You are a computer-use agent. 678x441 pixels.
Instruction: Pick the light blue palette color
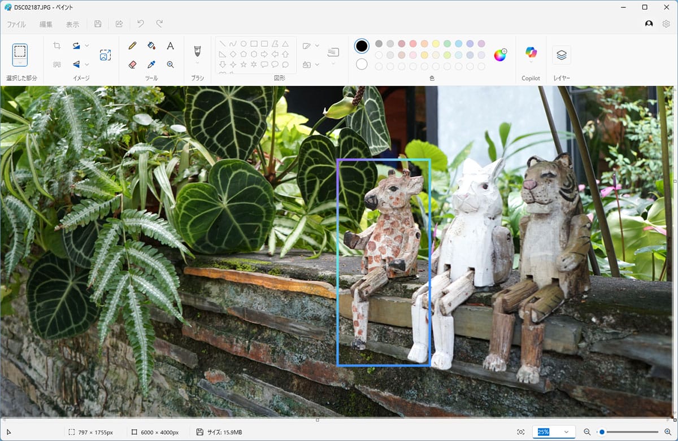pos(459,43)
